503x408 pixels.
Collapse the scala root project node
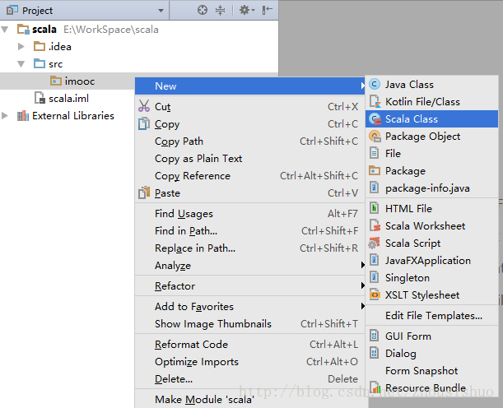tap(5, 30)
